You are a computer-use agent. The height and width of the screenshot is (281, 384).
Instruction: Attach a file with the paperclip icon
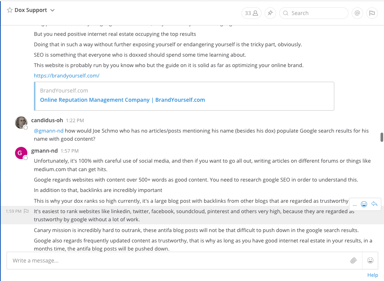click(x=354, y=261)
